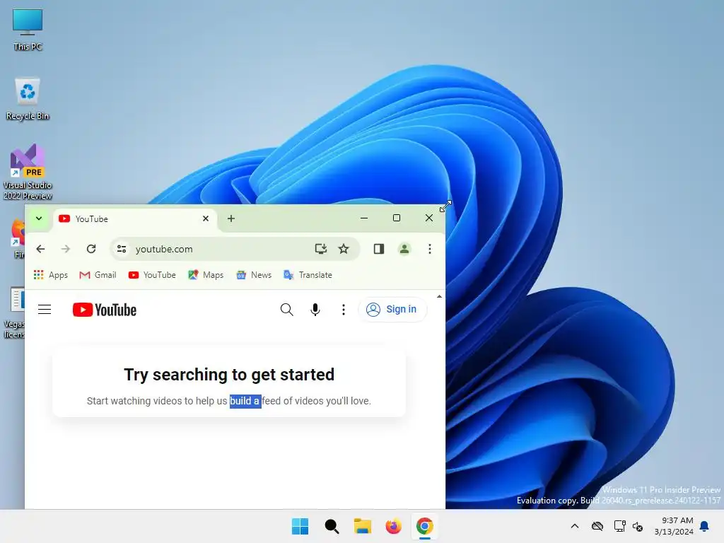Click the Sign in button
Viewport: 724px width, 543px height.
[392, 310]
